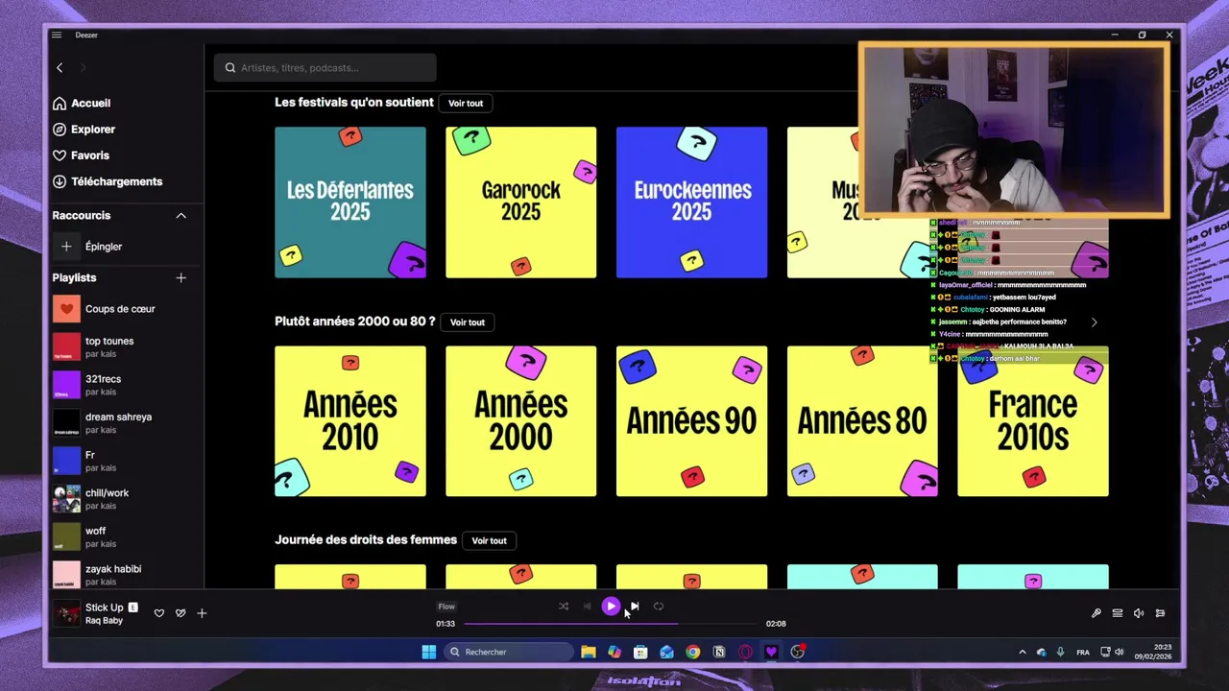
Task: Open the Garorock 2025 card
Action: pos(520,203)
